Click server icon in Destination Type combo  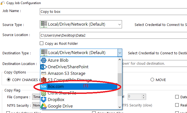click(44, 53)
